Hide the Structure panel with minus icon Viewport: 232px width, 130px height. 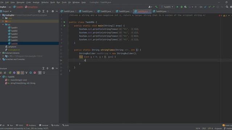[x=57, y=68]
